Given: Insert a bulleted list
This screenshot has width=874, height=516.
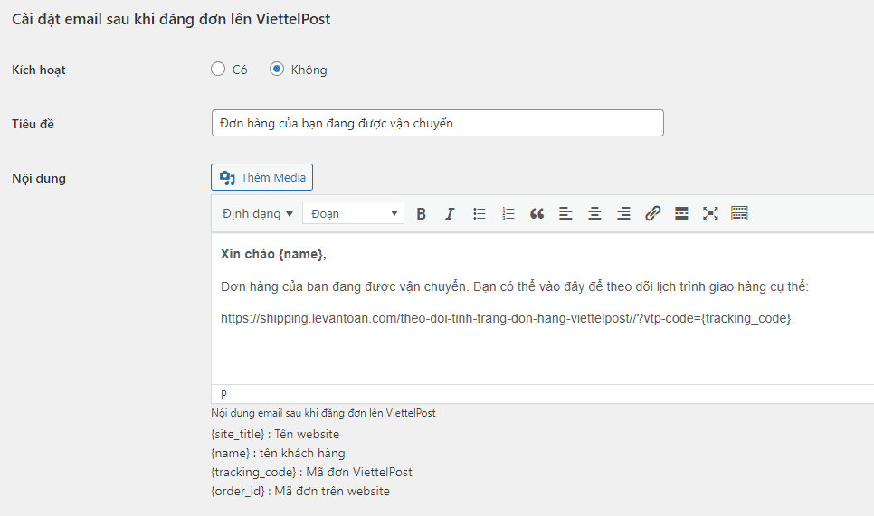Looking at the screenshot, I should point(480,214).
